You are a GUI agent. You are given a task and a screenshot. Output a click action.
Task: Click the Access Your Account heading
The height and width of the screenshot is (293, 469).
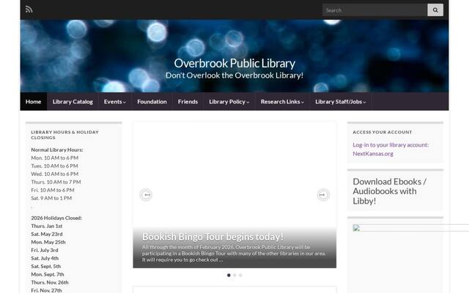[x=383, y=132]
